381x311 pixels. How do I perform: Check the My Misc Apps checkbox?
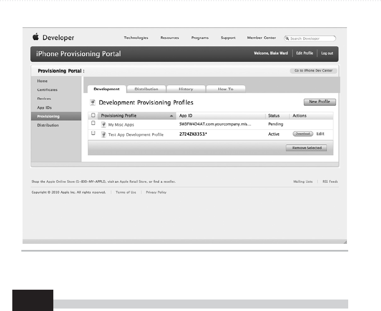pos(93,123)
